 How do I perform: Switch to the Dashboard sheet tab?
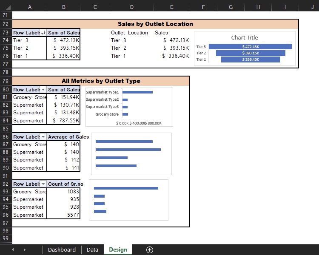pyautogui.click(x=62, y=250)
